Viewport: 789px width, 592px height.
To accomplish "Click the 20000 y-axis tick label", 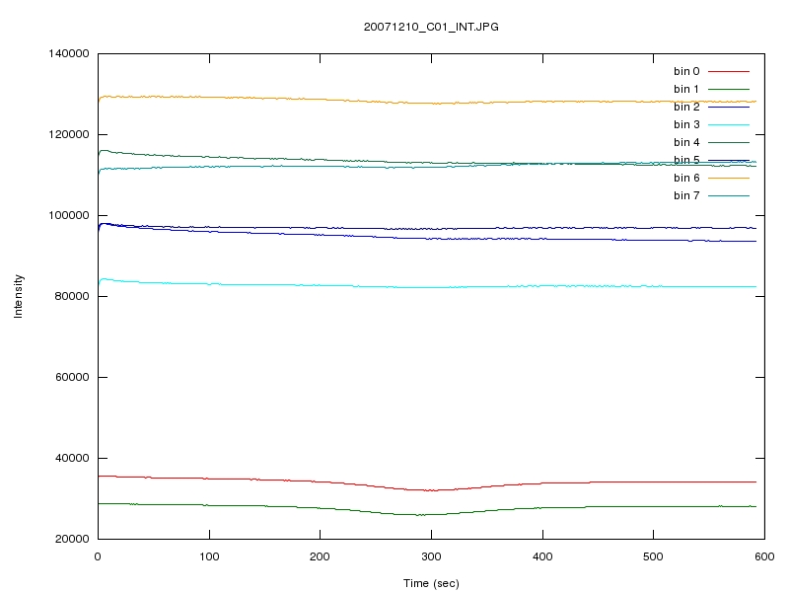I will [71, 539].
